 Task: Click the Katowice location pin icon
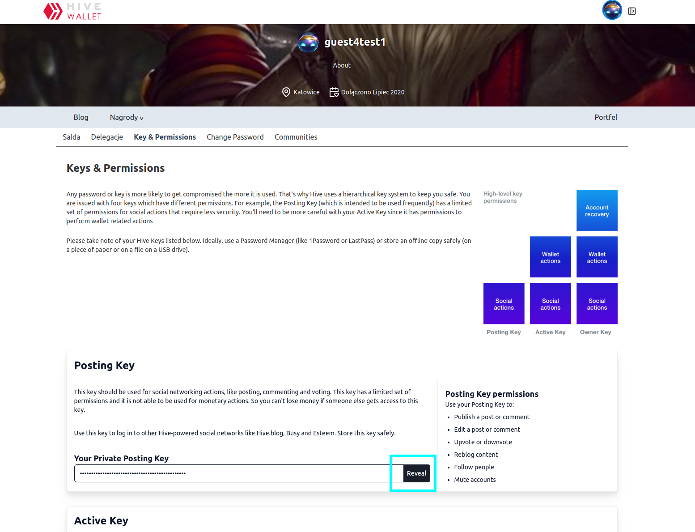point(286,92)
